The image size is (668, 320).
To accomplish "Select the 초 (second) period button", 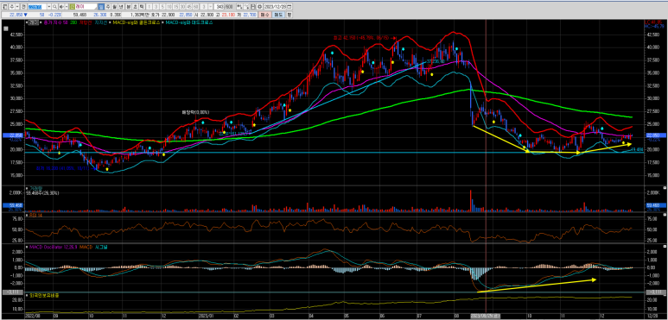I will 135,7.
